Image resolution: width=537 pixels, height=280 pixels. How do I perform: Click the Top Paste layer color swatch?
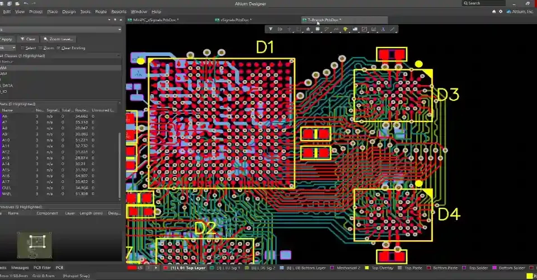pos(399,268)
